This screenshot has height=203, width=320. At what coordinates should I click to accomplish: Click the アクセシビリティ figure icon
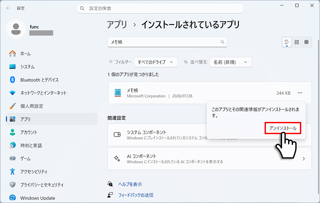pyautogui.click(x=13, y=171)
